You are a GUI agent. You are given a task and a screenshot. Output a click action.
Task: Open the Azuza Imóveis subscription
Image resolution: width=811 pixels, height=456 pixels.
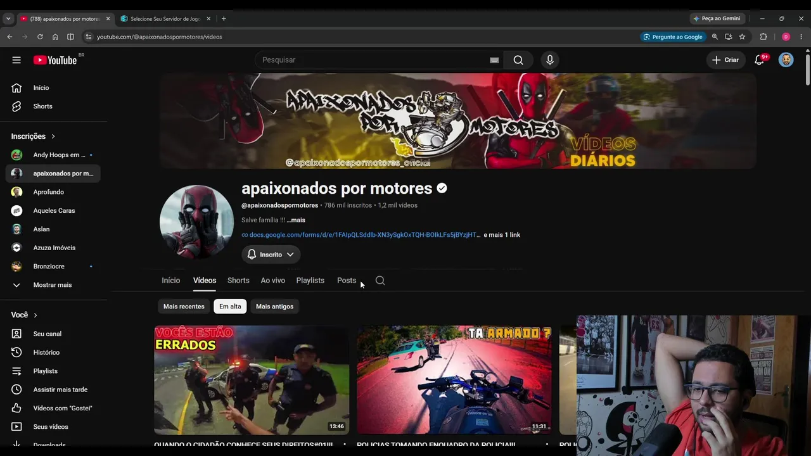(53, 248)
